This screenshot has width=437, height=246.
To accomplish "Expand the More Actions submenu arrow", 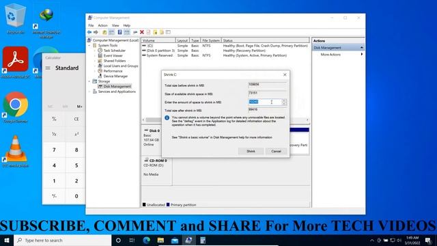I will [362, 55].
